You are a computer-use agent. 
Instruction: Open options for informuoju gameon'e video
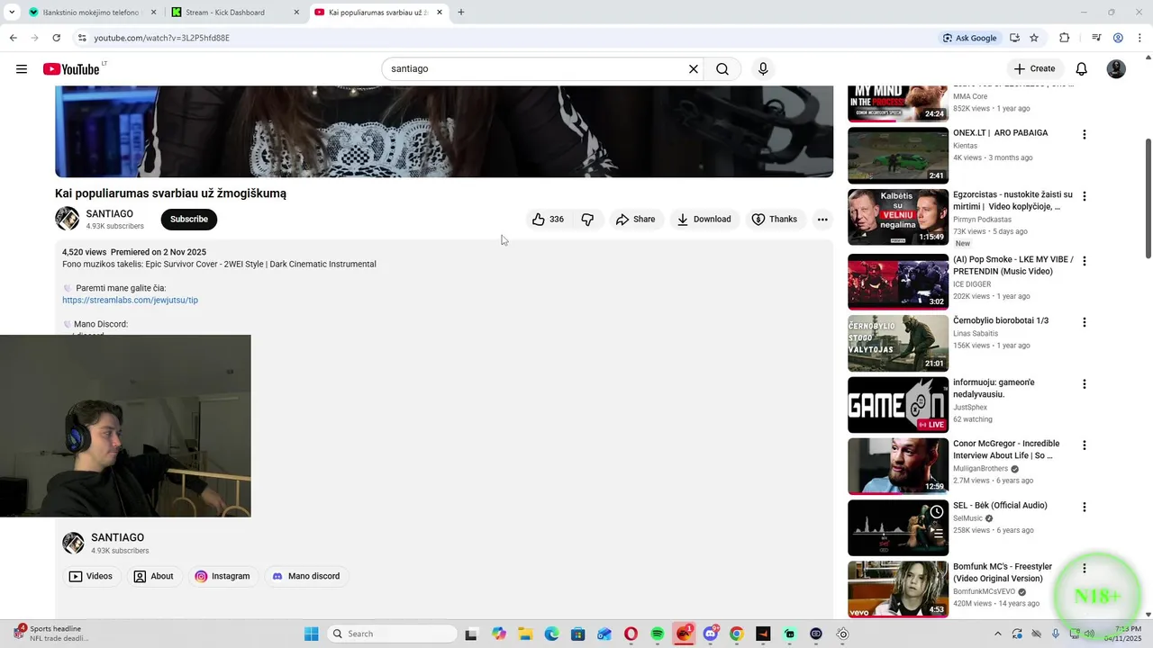coord(1085,384)
